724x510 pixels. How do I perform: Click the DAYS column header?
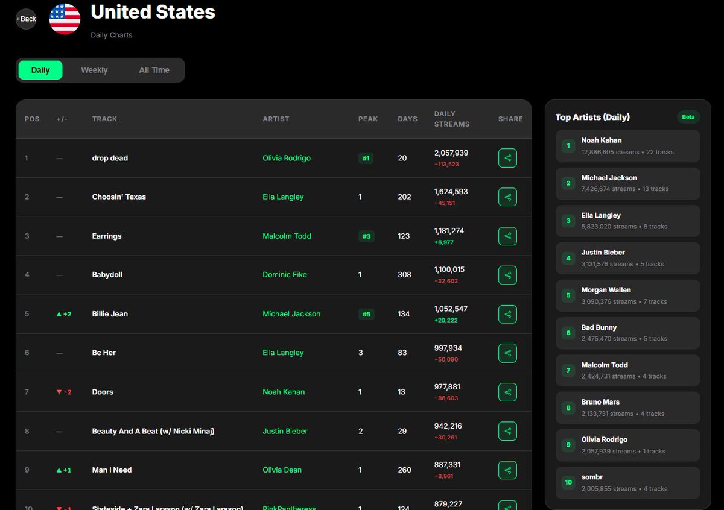point(407,119)
